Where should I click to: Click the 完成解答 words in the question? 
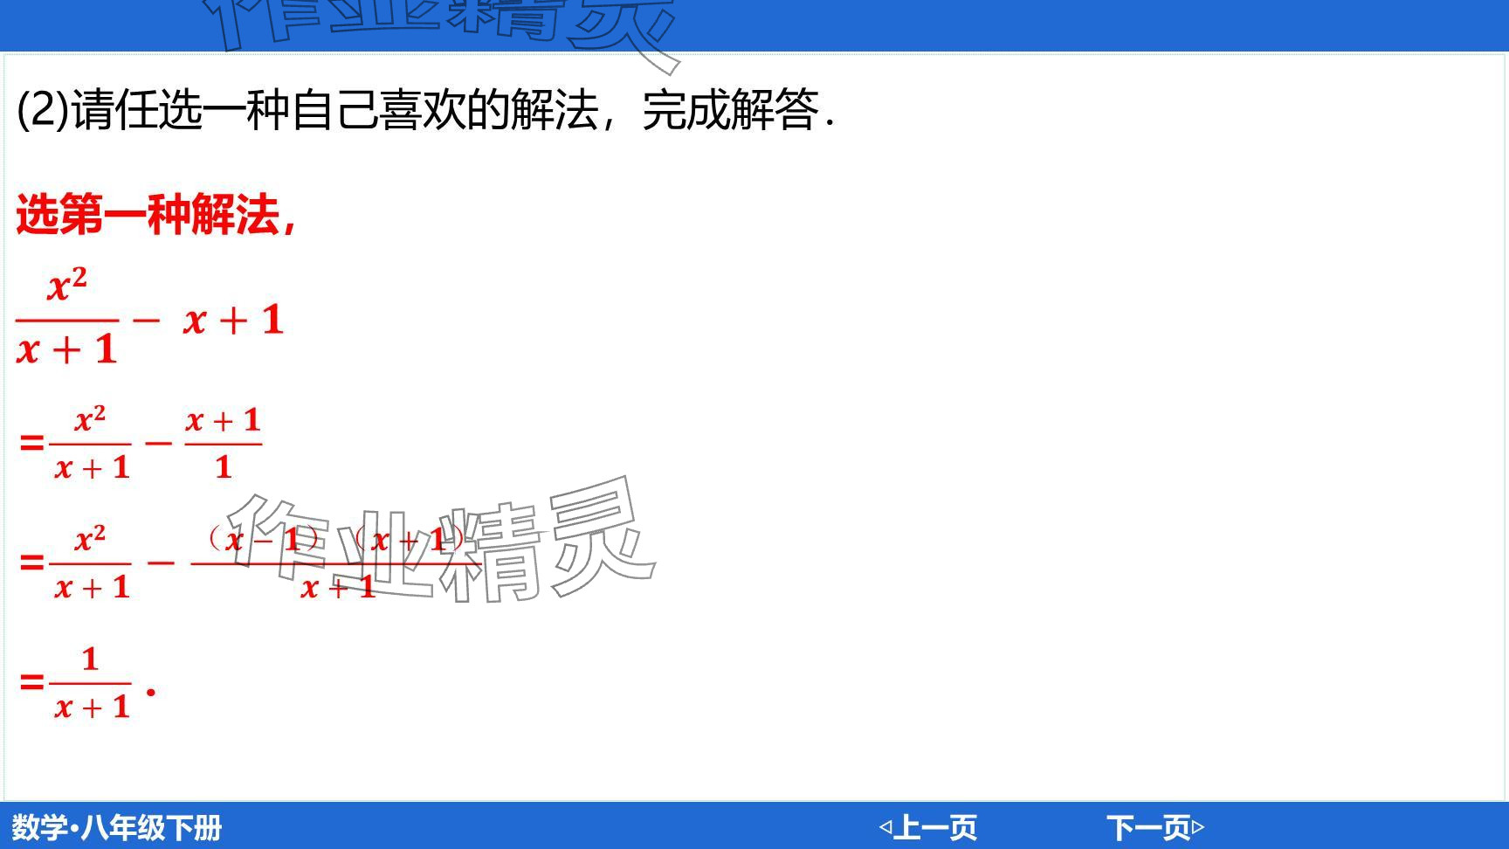[730, 111]
